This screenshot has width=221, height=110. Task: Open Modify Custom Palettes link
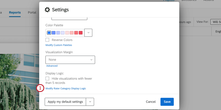click(x=59, y=45)
